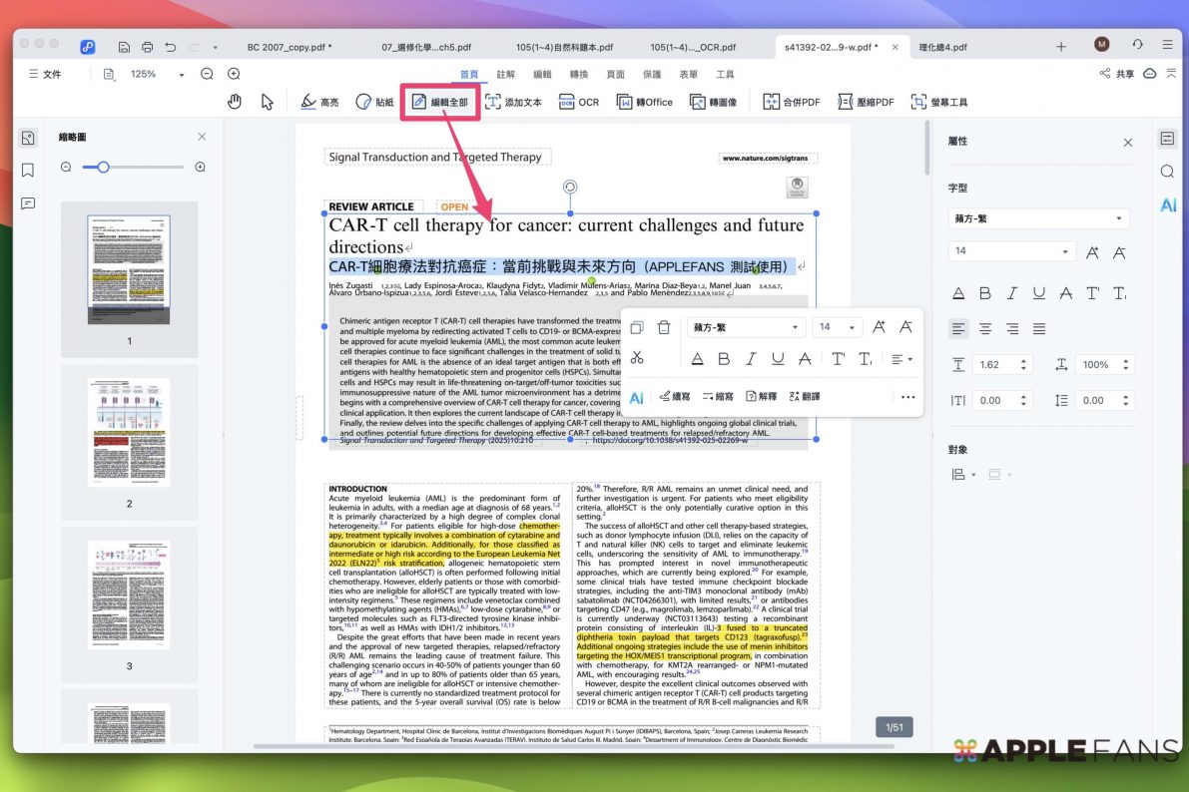Open the 125% zoom level dropdown
This screenshot has height=792, width=1189.
click(181, 75)
